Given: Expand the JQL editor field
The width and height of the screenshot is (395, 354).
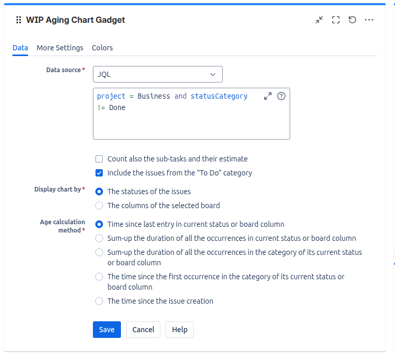Looking at the screenshot, I should 268,96.
